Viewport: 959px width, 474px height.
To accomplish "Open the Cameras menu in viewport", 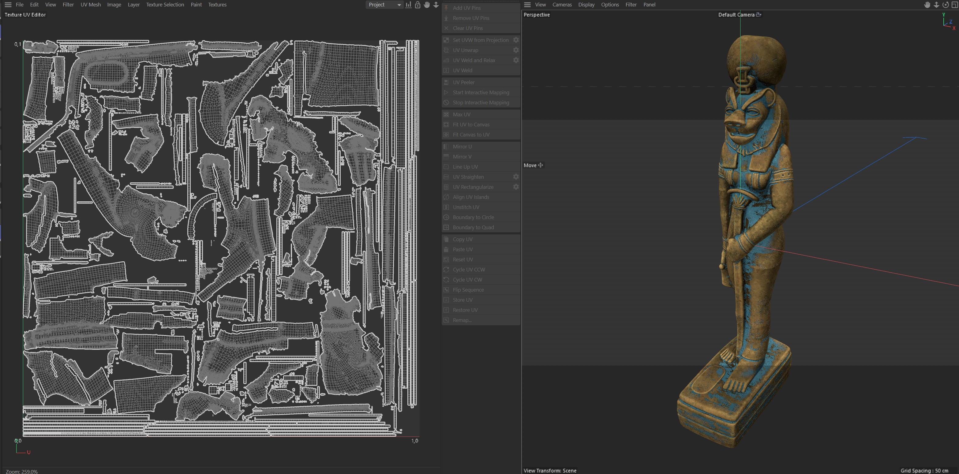I will pyautogui.click(x=562, y=5).
